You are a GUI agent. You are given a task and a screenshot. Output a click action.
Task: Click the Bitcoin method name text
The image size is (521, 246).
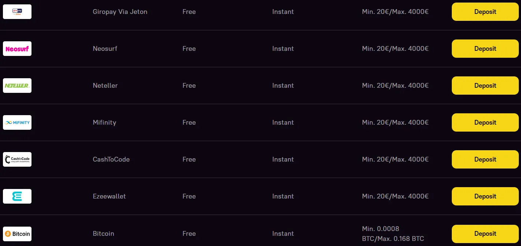coord(104,234)
